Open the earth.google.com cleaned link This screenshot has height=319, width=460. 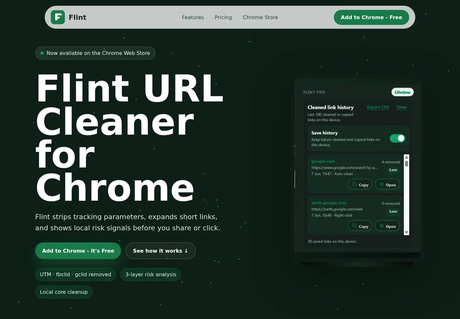[x=387, y=226]
